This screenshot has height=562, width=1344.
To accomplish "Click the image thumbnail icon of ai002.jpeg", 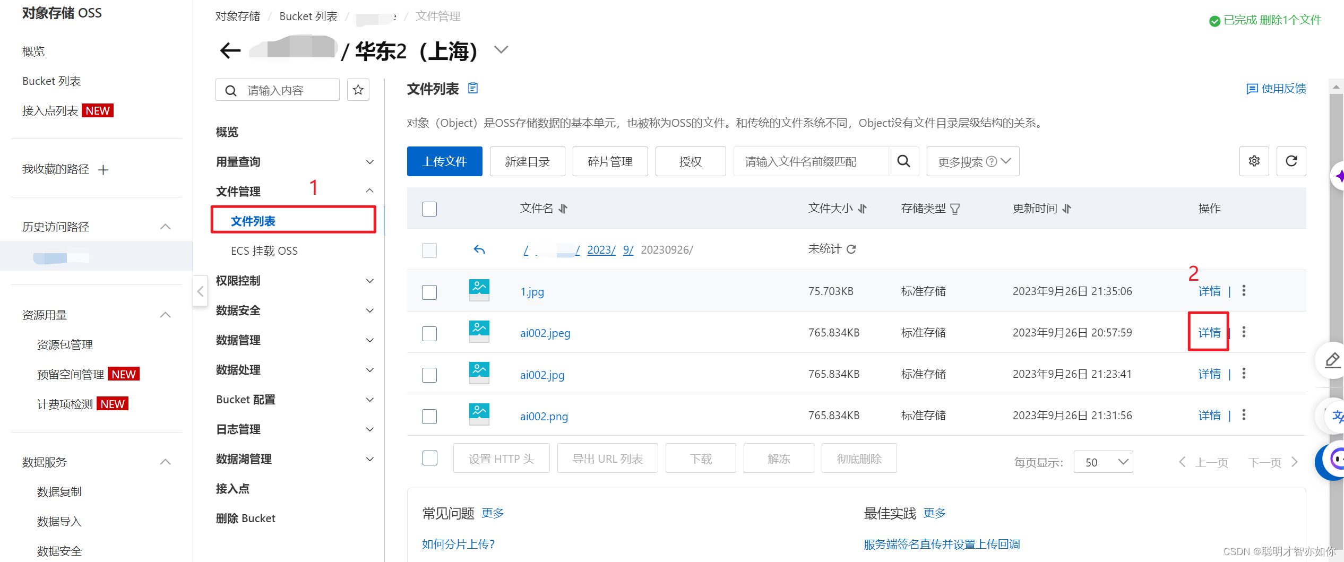I will [479, 332].
